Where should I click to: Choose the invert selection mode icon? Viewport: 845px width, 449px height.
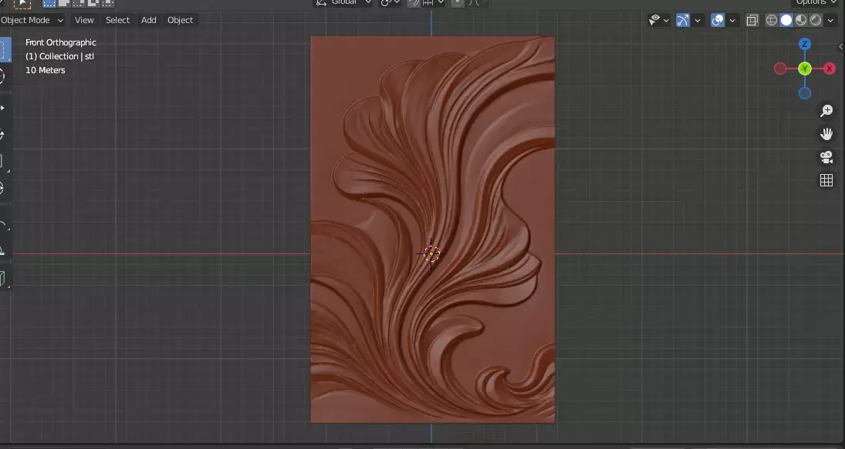[93, 2]
